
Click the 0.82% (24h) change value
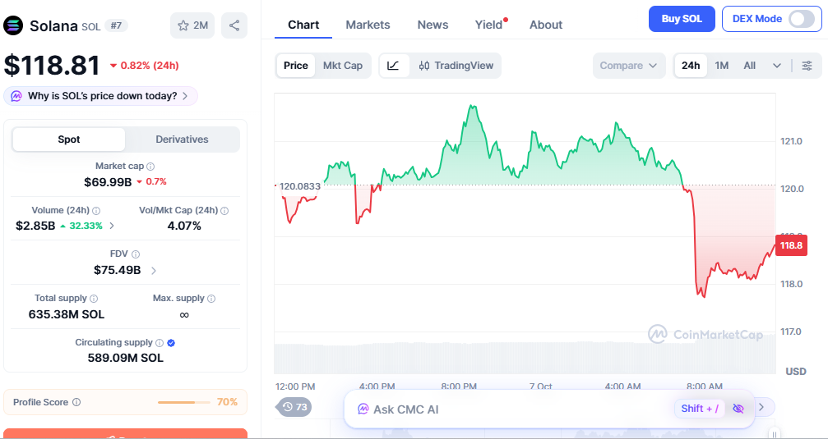(x=150, y=66)
